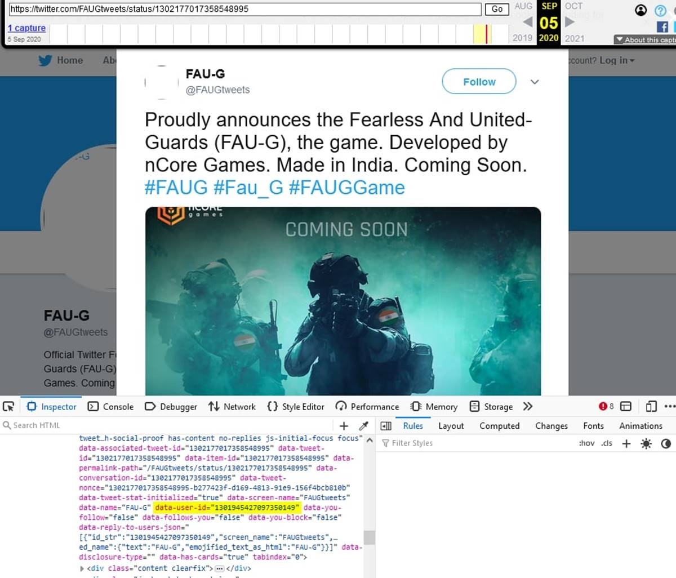Open the tweet options chevron dropdown
This screenshot has height=578, width=676.
[x=535, y=82]
